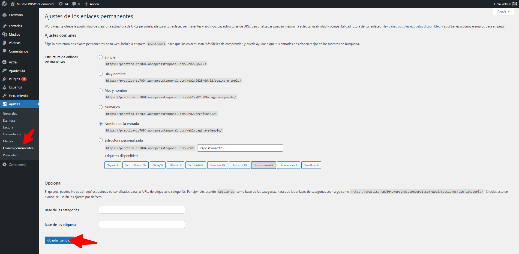Select the Simple permalink radio button
Screen dimensions: 519x254
101,57
